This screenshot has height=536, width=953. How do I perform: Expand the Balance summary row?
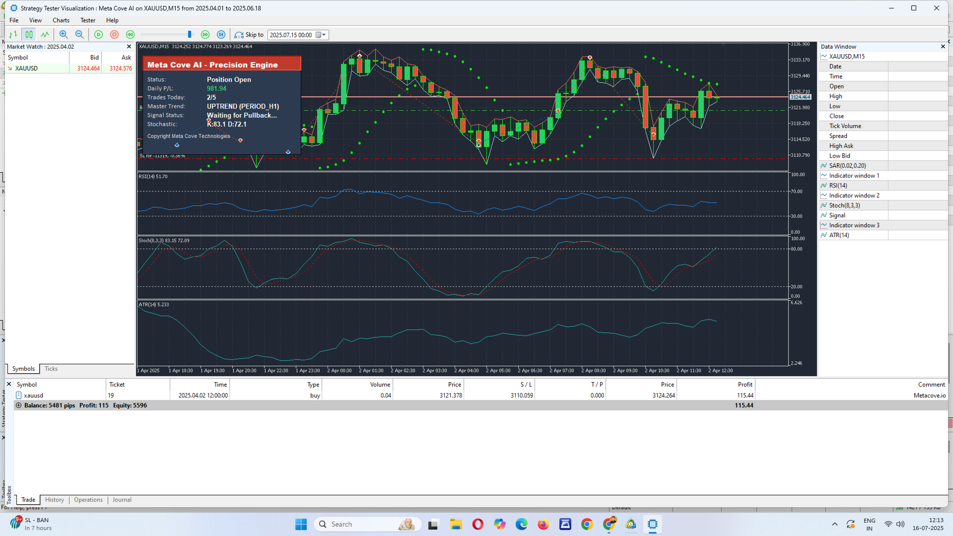[x=19, y=405]
